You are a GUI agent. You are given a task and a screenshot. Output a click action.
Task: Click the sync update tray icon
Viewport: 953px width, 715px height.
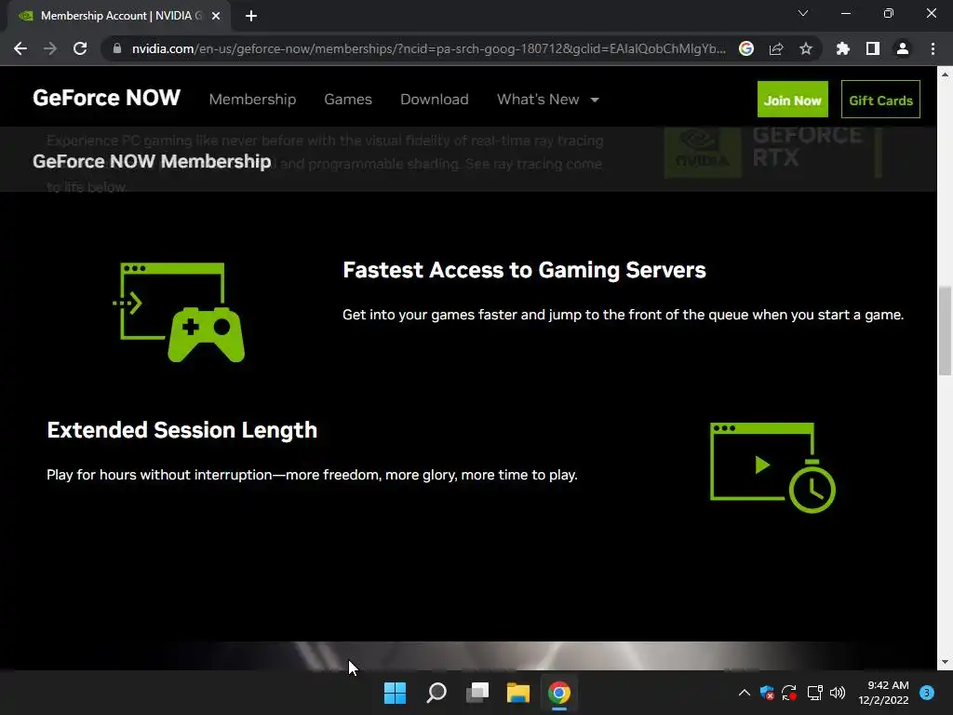pos(789,693)
